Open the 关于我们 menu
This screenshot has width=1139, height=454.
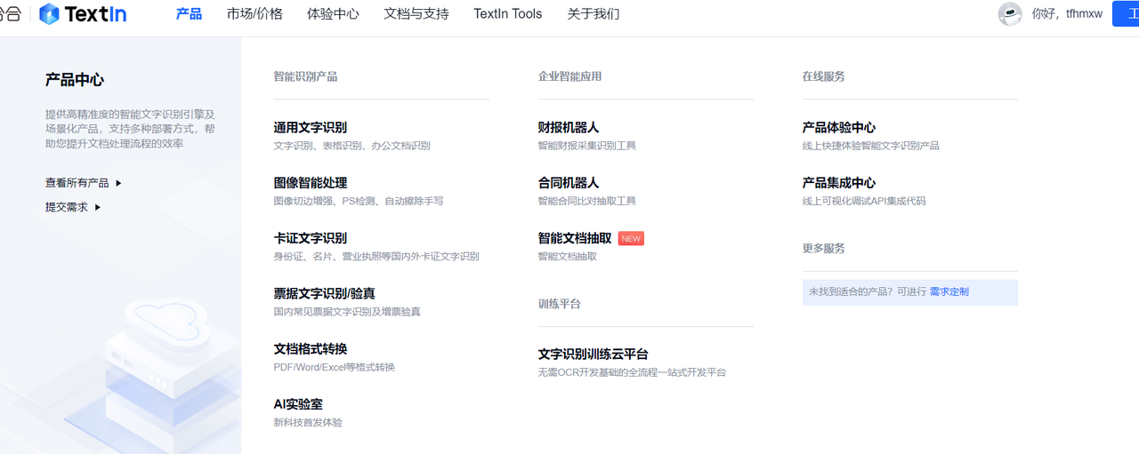click(594, 13)
